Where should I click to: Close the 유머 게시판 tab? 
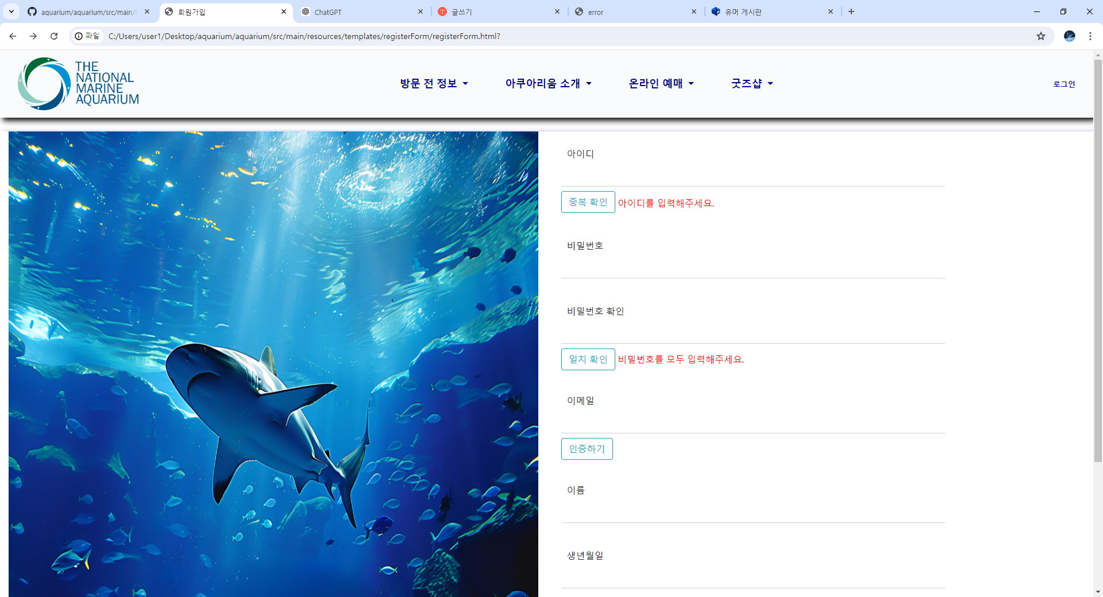click(x=831, y=11)
